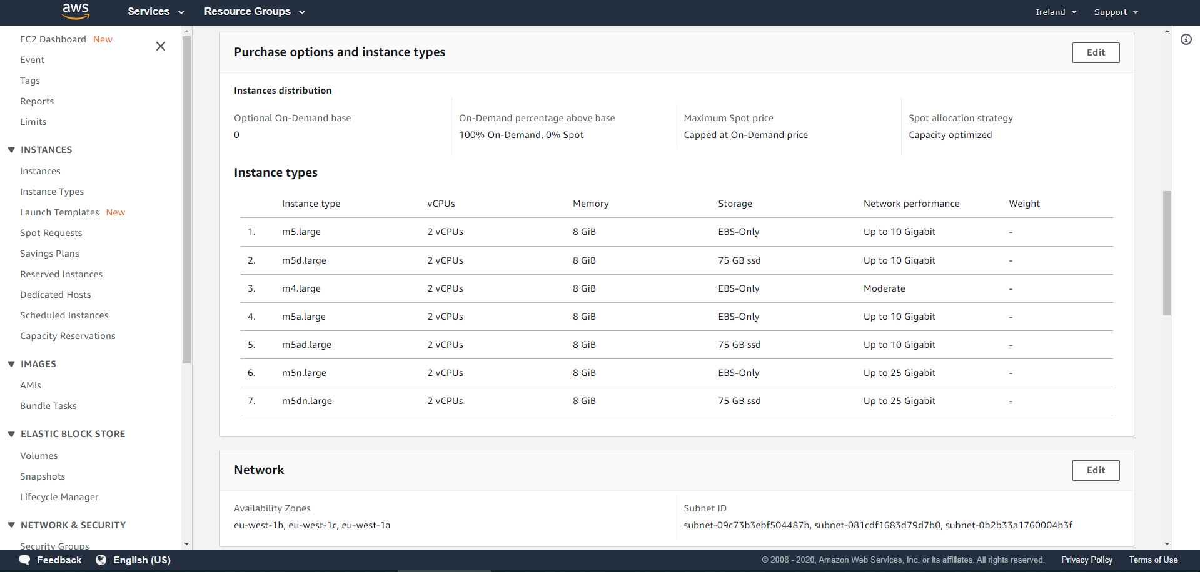
Task: Open Spot Requests page
Action: [51, 233]
